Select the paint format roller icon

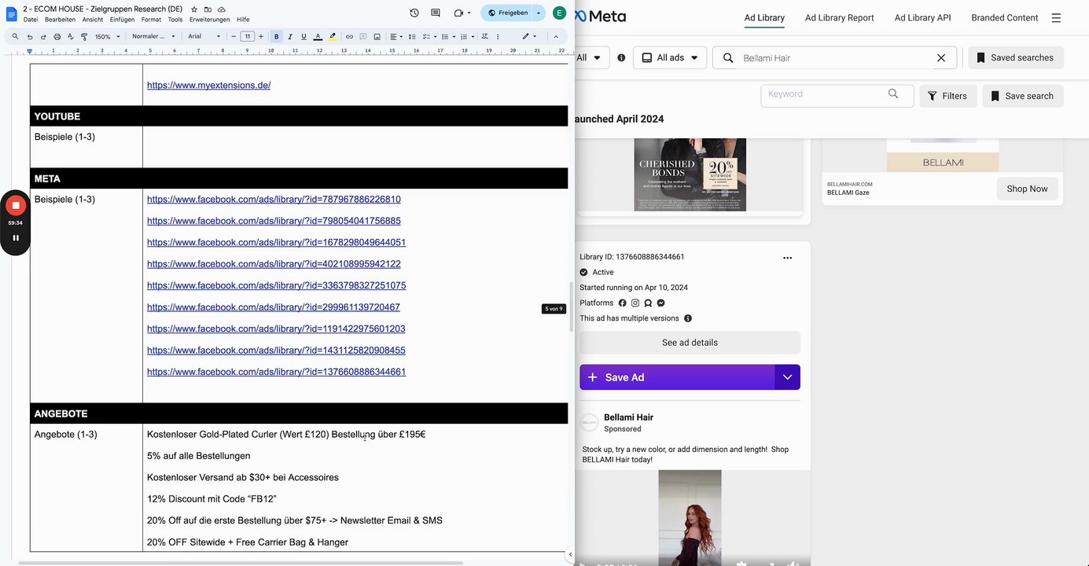point(84,36)
